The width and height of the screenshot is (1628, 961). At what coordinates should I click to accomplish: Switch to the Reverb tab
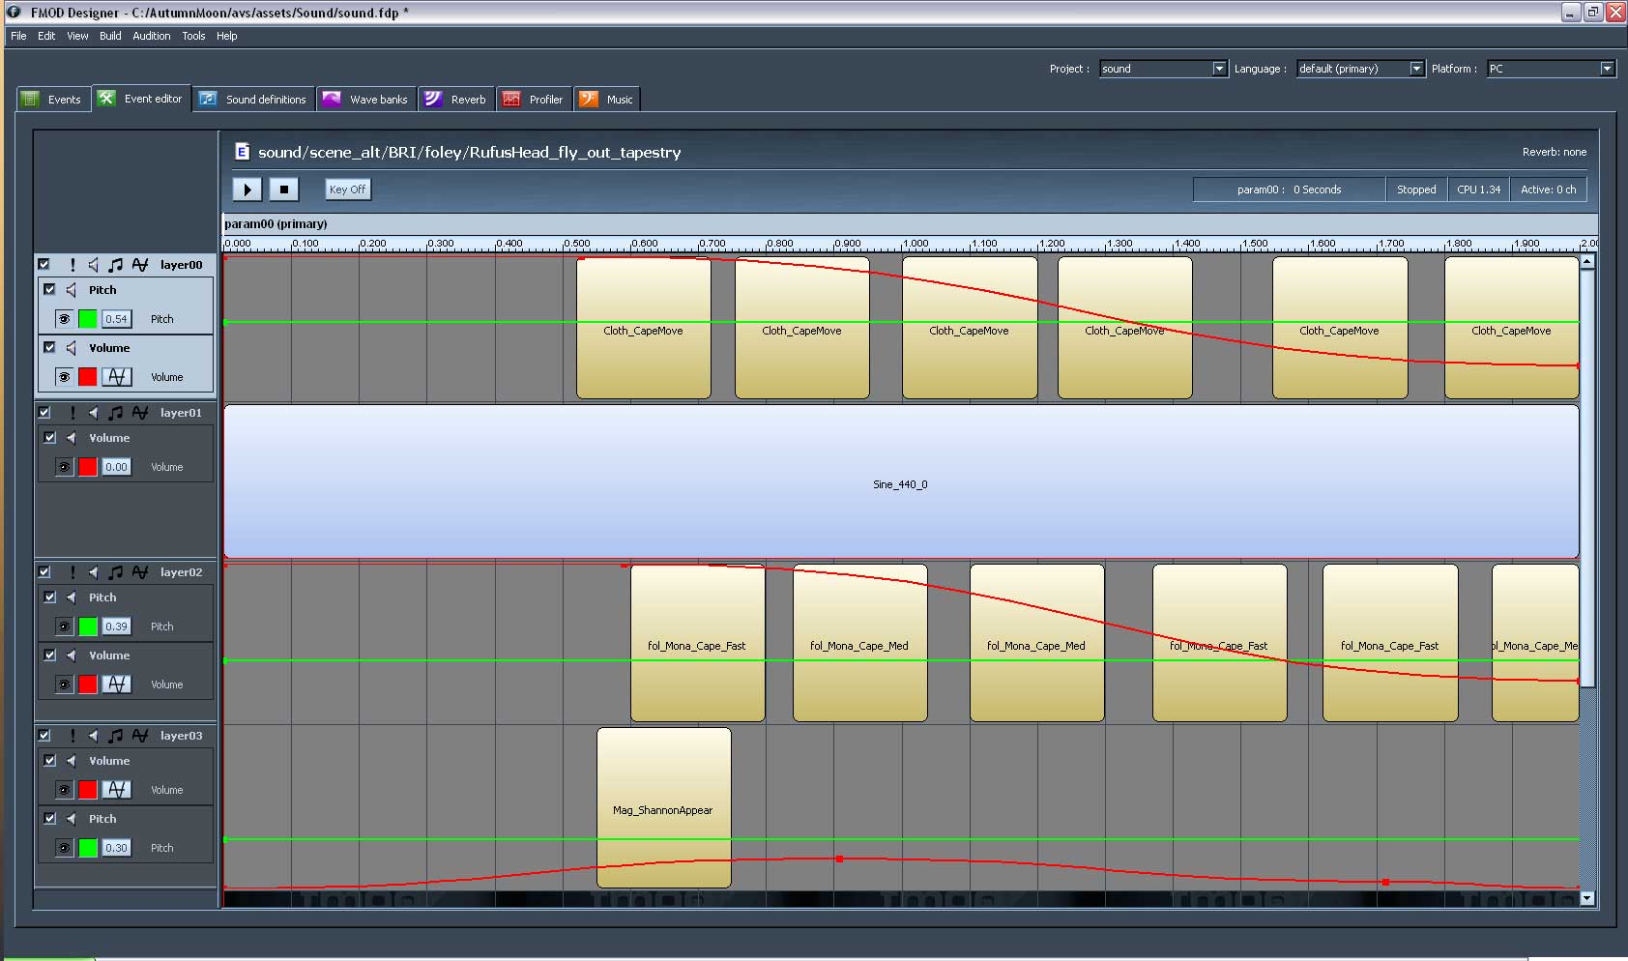[x=456, y=100]
